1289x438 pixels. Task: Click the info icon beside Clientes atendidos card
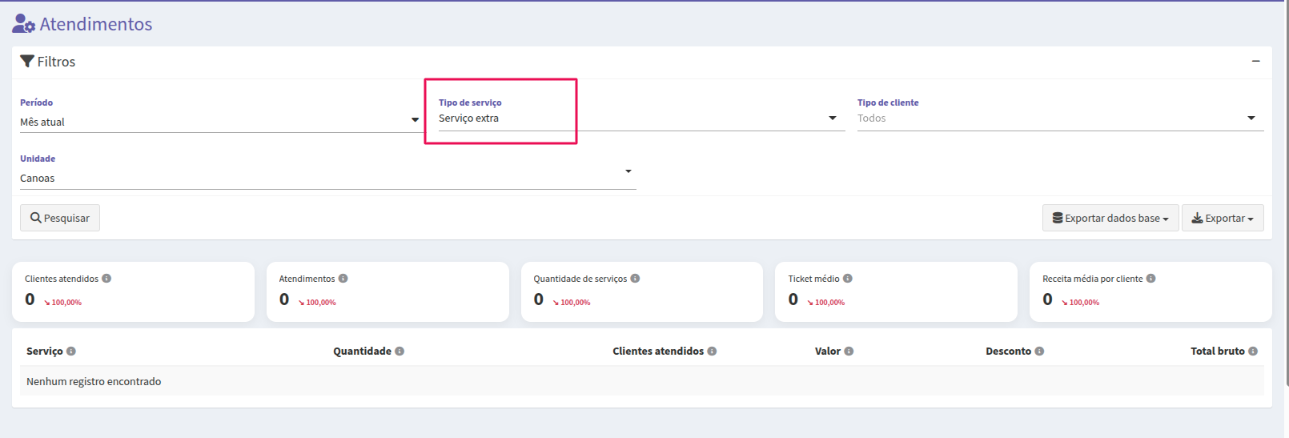[106, 279]
